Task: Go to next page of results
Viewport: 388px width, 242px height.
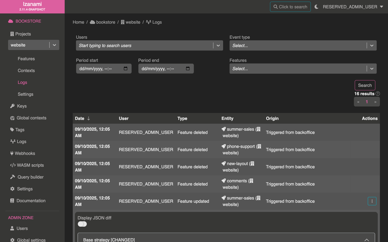Action: pyautogui.click(x=375, y=102)
